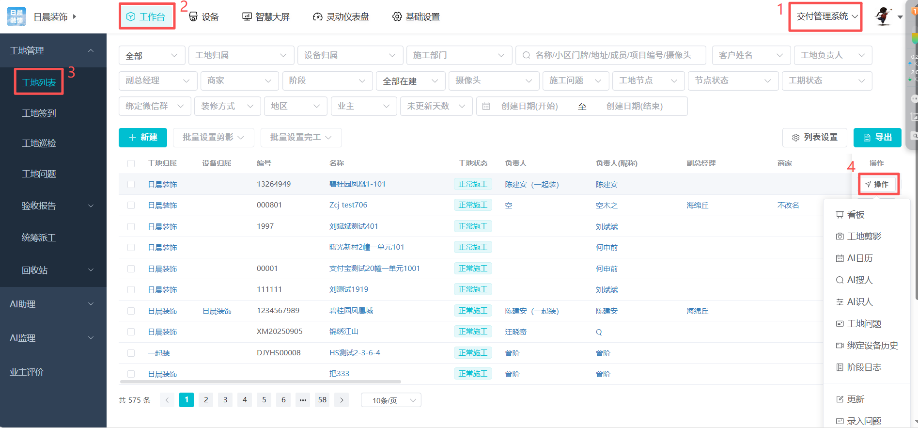
Task: Click the 更新 edit icon
Action: [840, 399]
